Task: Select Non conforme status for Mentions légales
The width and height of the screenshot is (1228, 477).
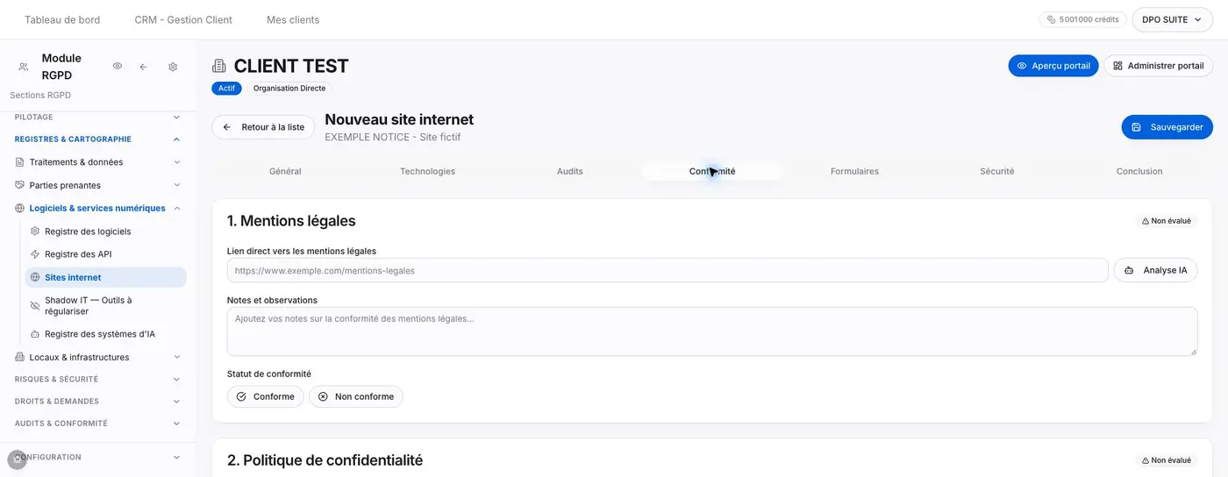Action: [x=356, y=396]
